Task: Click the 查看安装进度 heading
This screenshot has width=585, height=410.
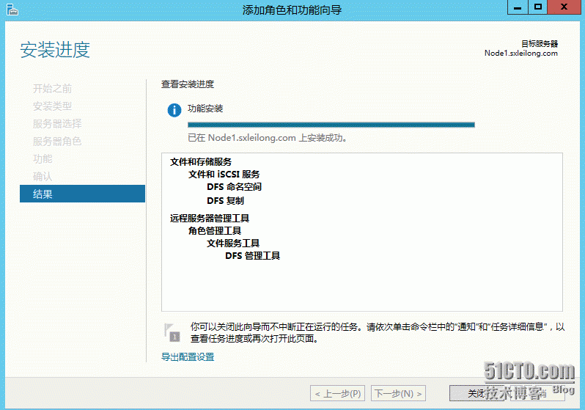Action: [188, 84]
